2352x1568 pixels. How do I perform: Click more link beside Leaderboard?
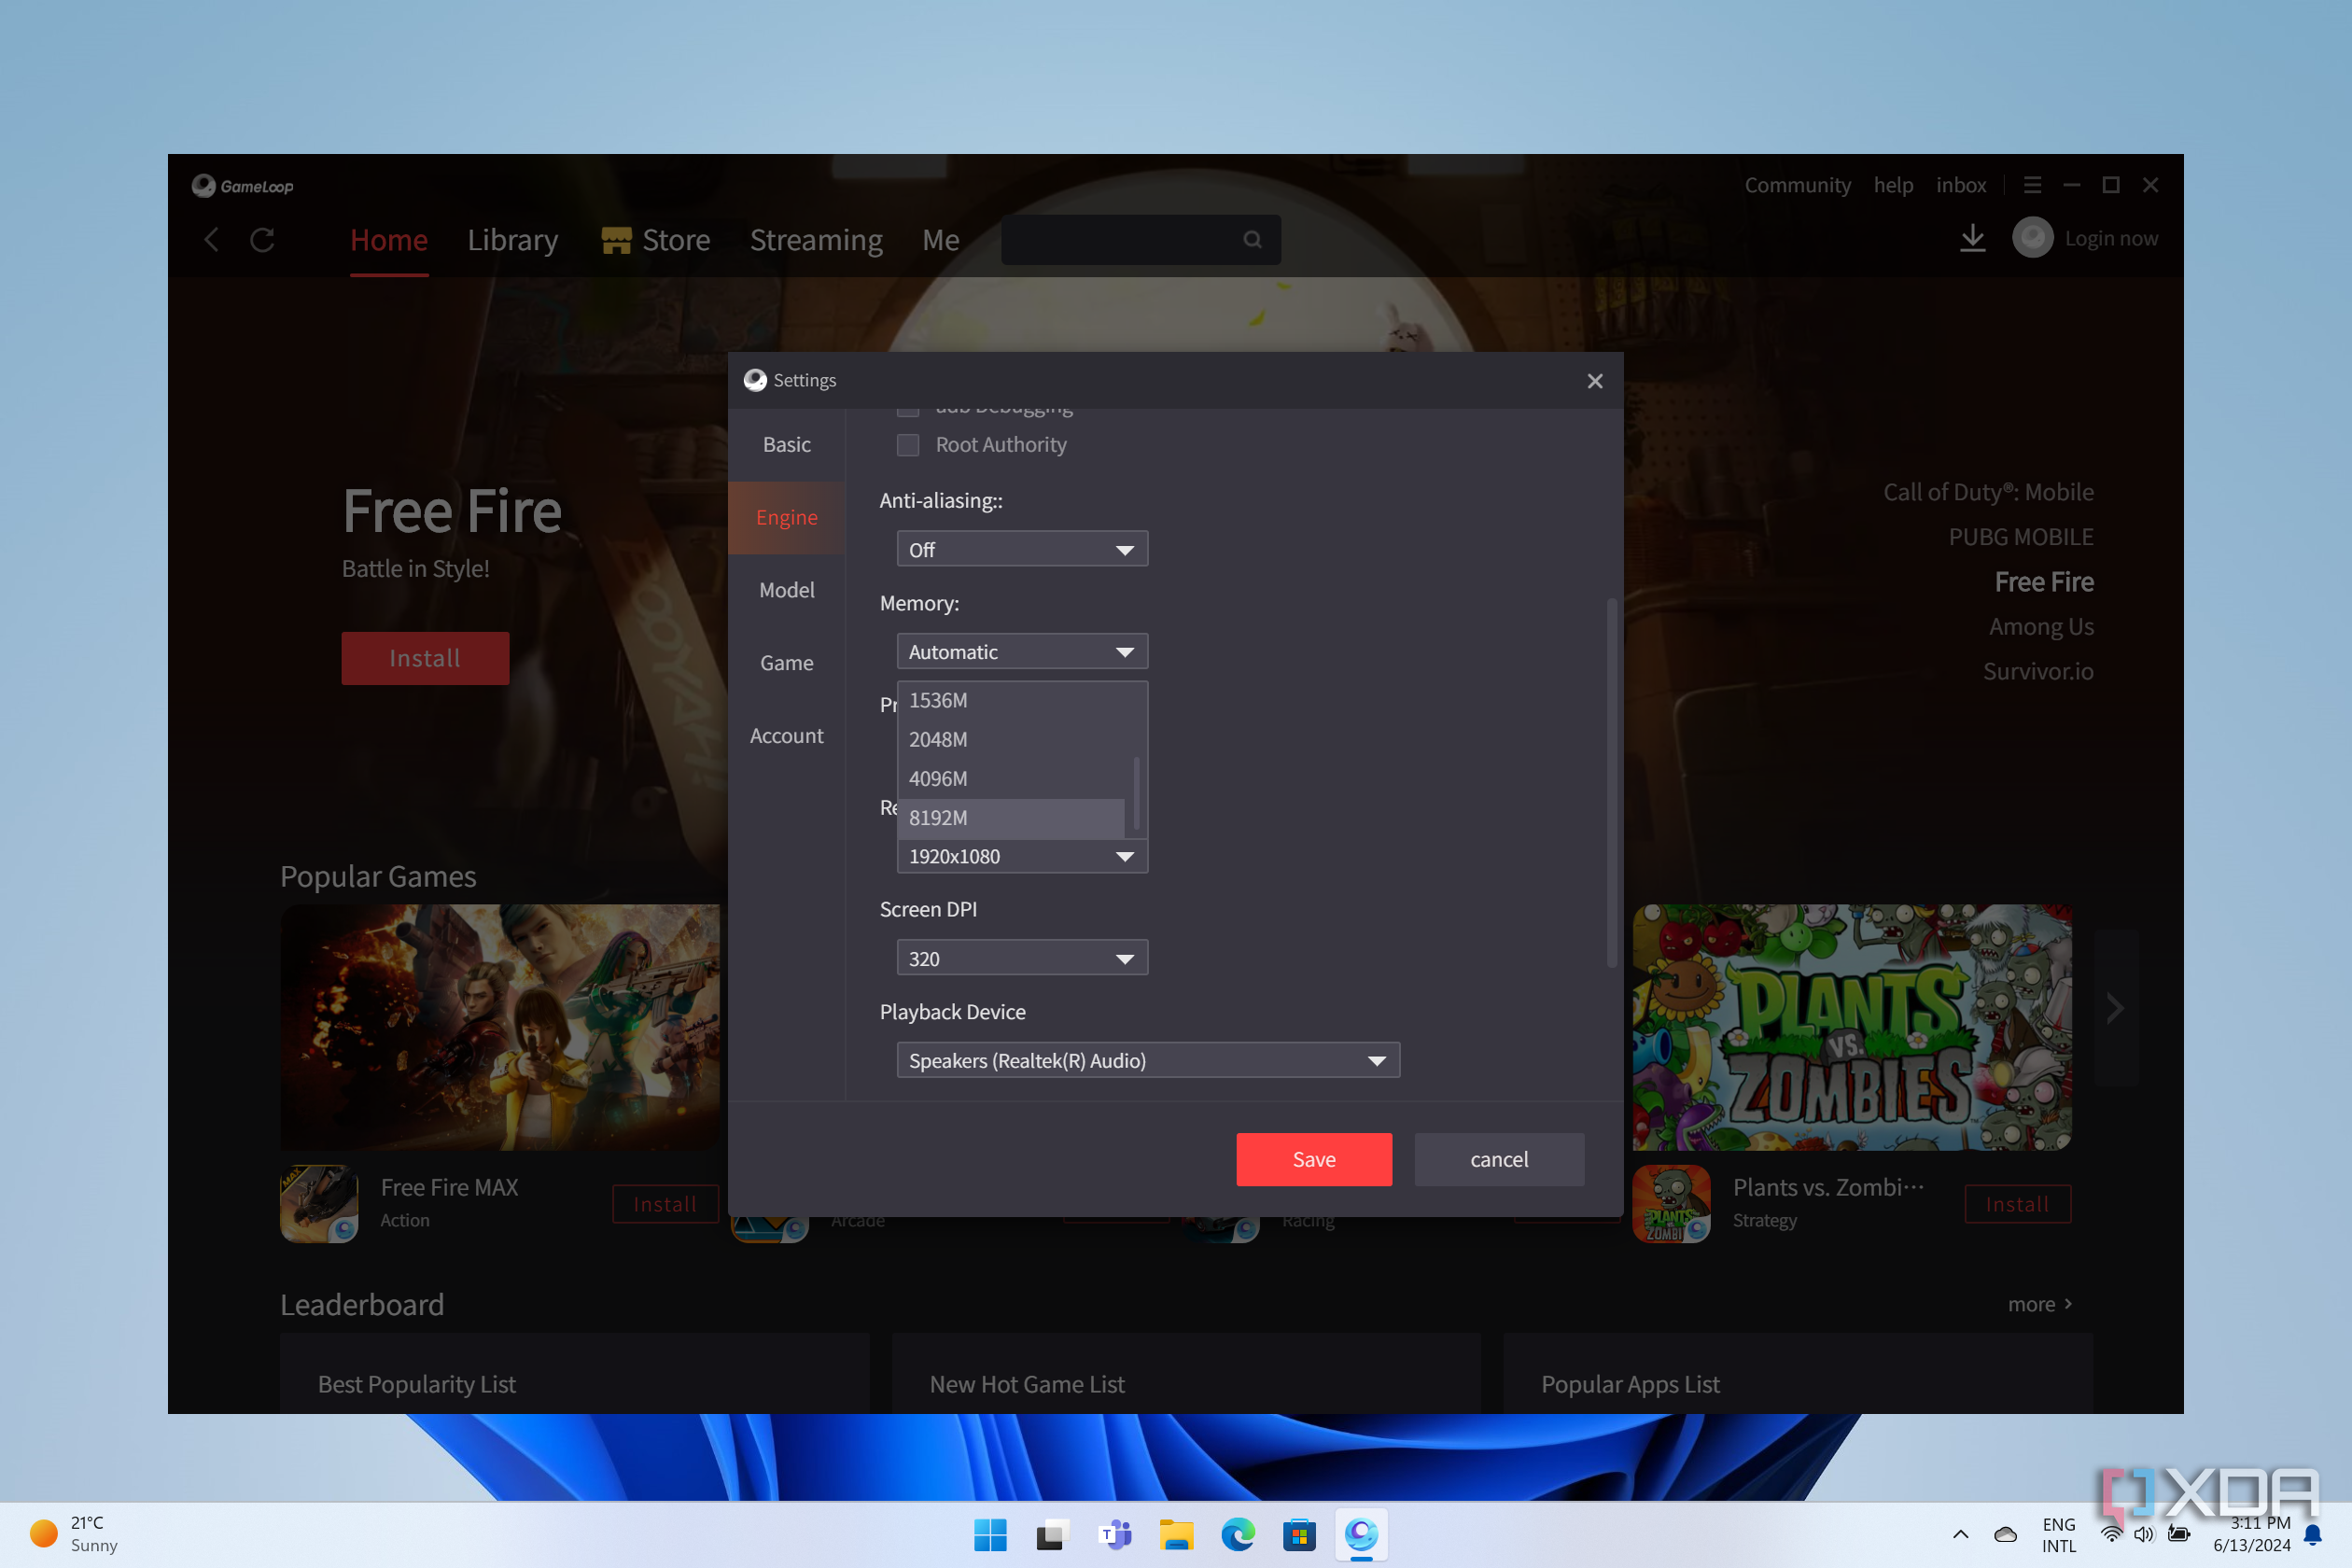(2041, 1305)
